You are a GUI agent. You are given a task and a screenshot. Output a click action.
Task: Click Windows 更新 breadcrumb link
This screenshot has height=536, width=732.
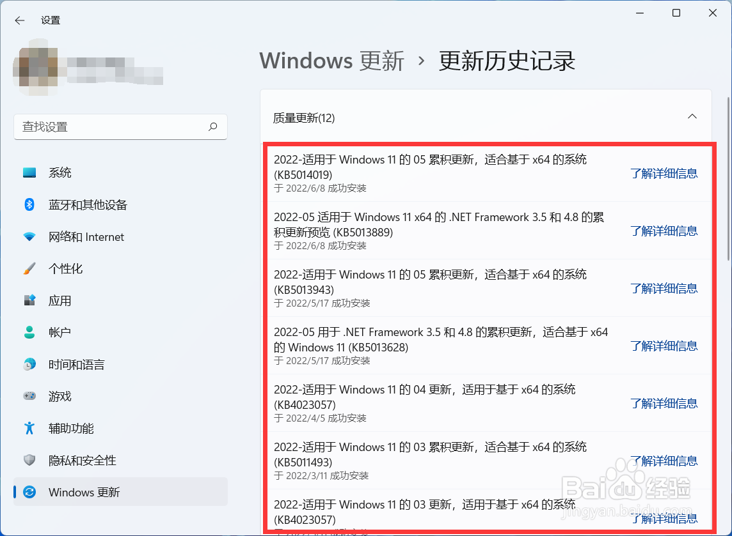coord(332,61)
